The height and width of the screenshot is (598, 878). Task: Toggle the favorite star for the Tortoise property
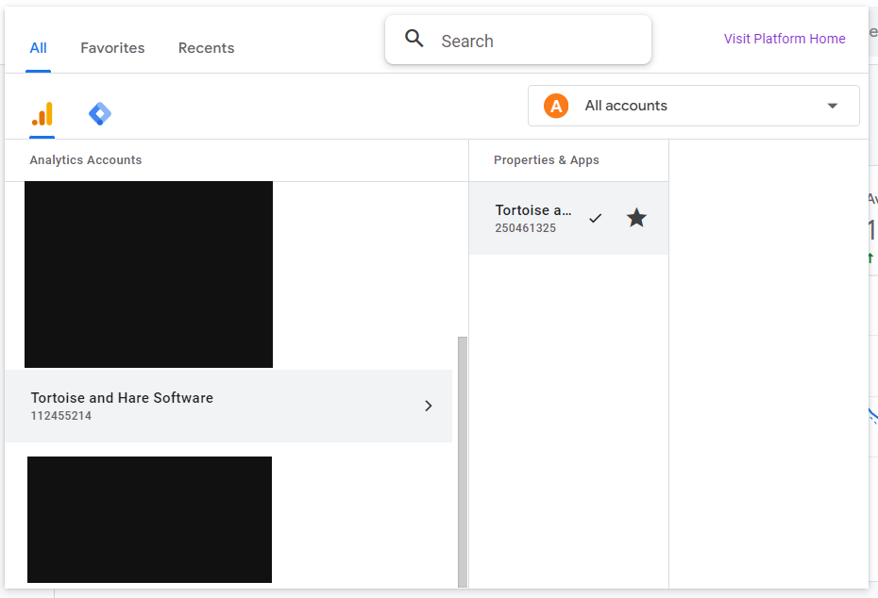pyautogui.click(x=636, y=218)
